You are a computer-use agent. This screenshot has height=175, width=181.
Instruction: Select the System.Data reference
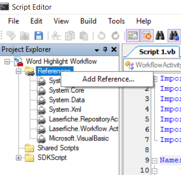click(x=67, y=100)
